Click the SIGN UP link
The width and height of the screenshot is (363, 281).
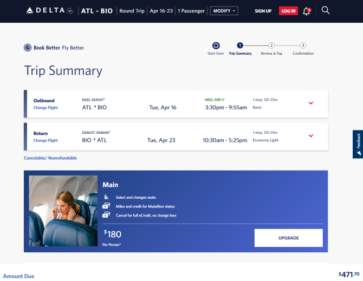(263, 11)
